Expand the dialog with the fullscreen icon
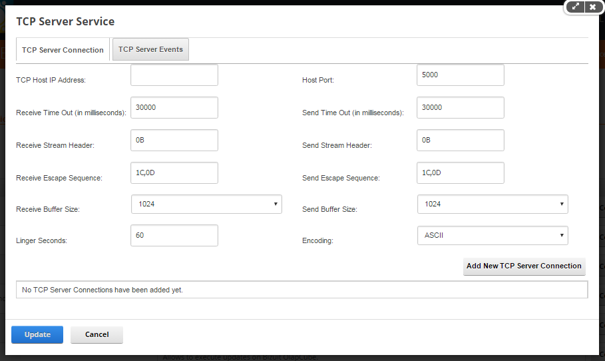The image size is (605, 361). pyautogui.click(x=575, y=7)
